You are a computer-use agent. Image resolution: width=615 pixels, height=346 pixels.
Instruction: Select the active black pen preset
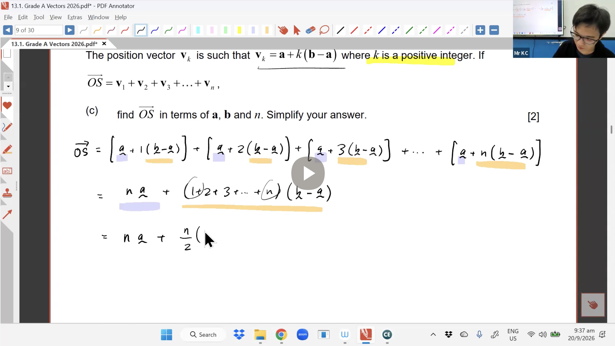(141, 30)
